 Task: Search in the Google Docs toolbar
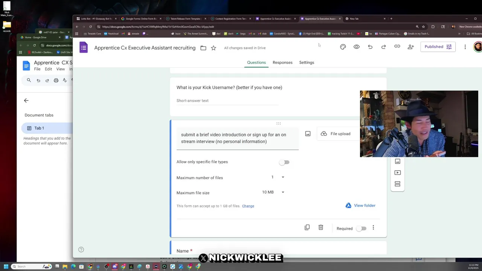pos(29,80)
